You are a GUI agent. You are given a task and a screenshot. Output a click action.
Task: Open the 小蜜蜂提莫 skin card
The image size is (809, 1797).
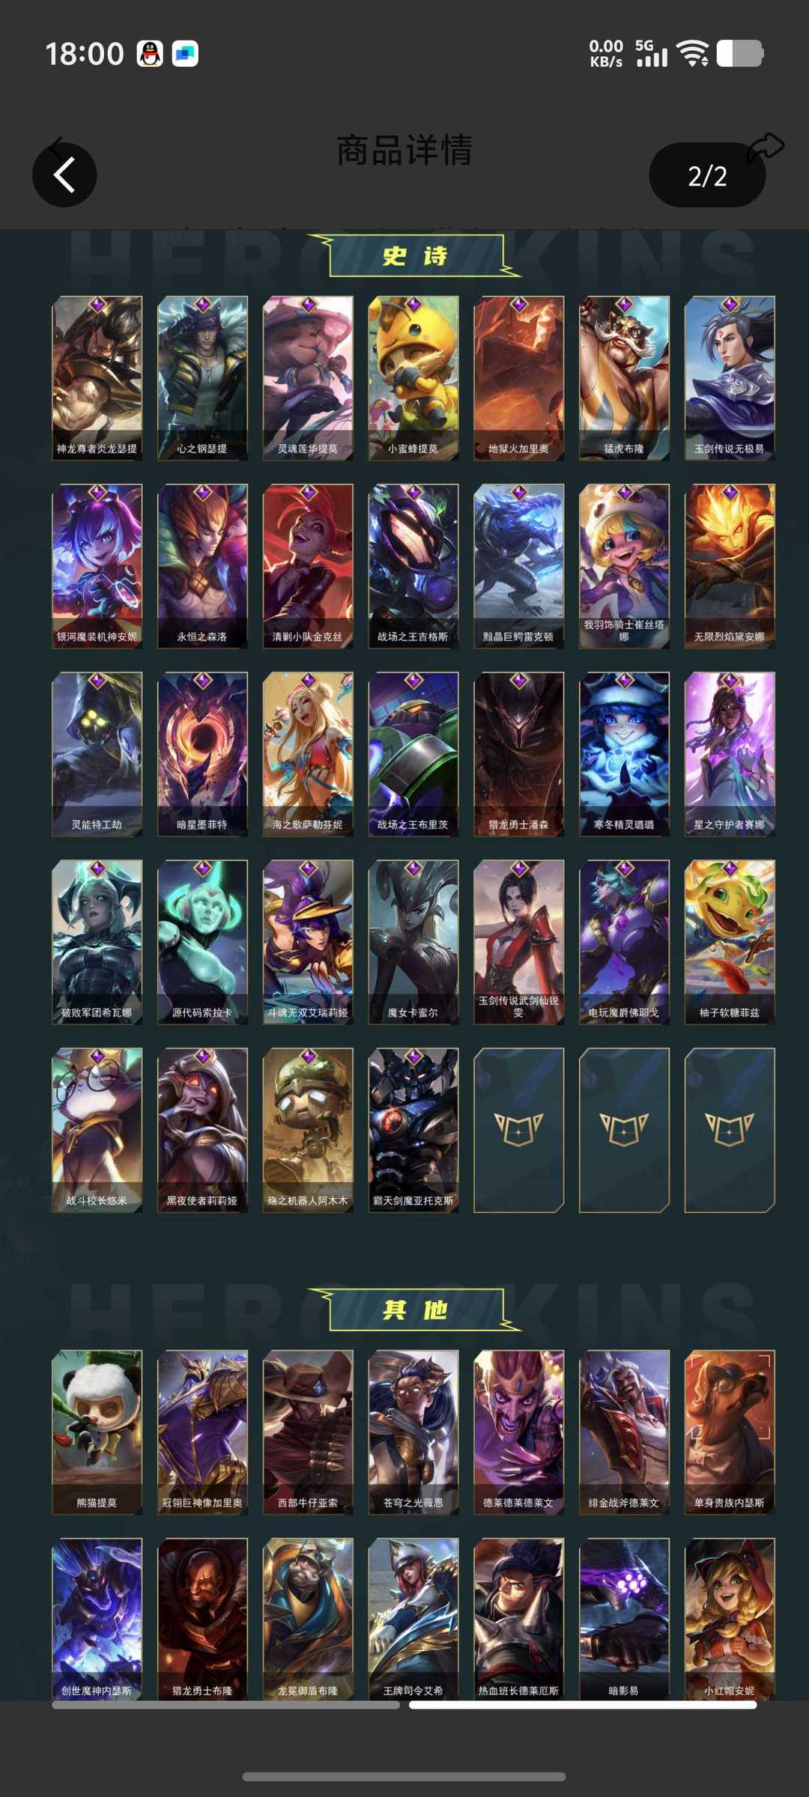click(413, 378)
